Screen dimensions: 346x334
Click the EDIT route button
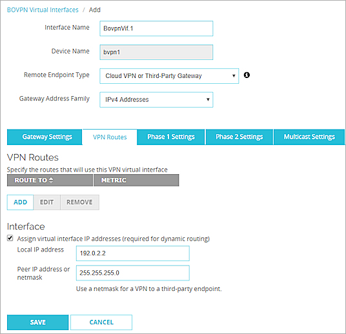pos(46,202)
